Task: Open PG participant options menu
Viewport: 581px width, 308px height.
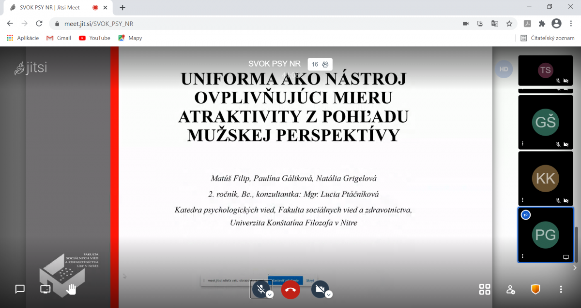Action: point(522,256)
